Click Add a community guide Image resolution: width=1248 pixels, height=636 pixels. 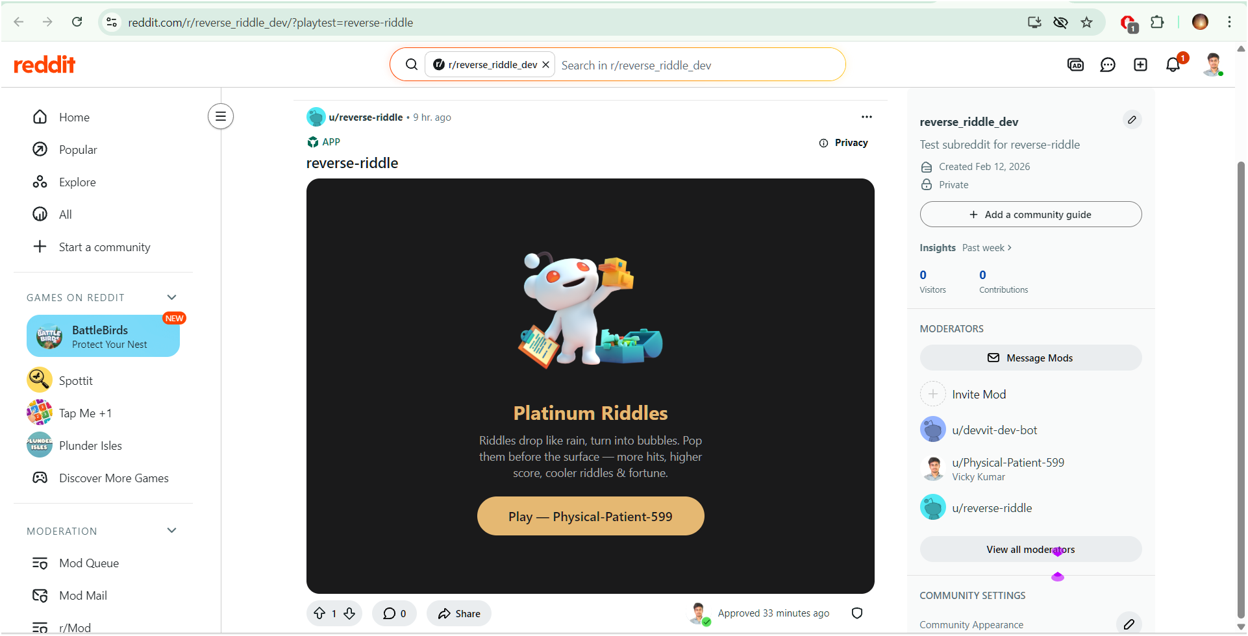[x=1030, y=214]
